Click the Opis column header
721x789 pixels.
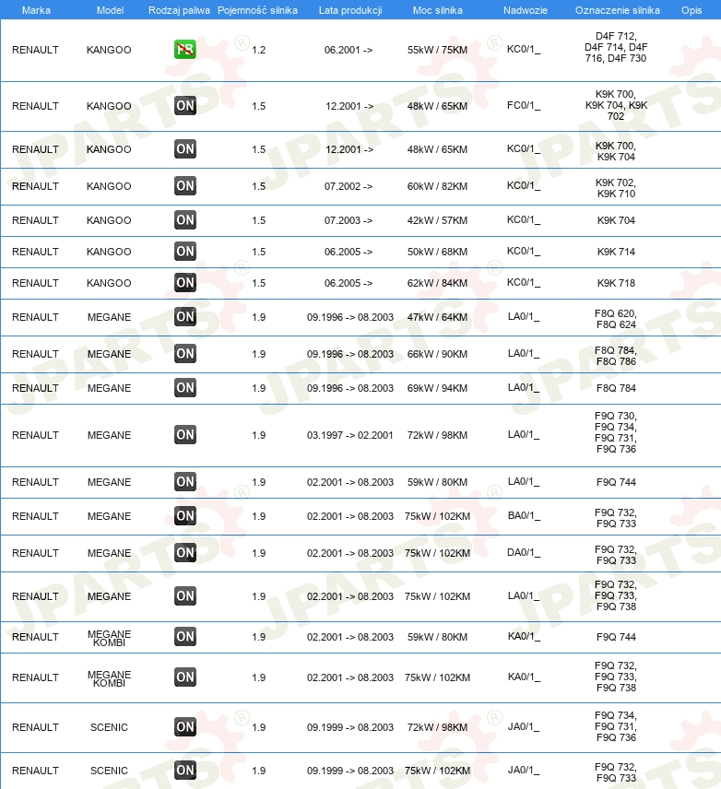[x=691, y=10]
